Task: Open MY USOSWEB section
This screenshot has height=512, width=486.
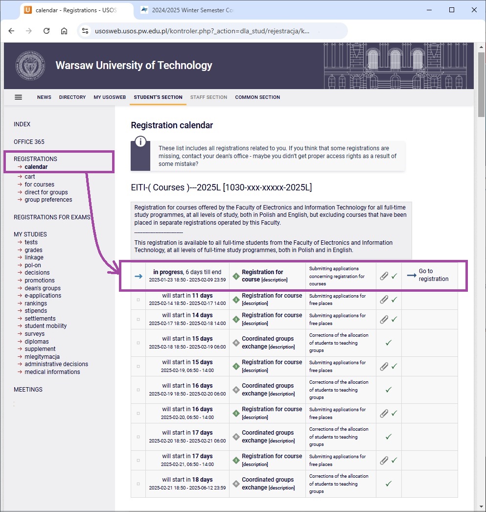Action: [x=110, y=97]
